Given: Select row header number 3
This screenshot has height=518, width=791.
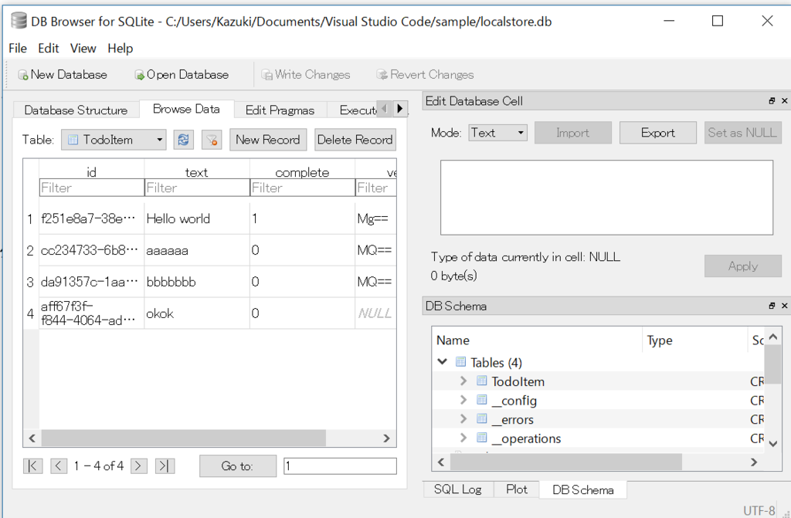Looking at the screenshot, I should tap(30, 282).
